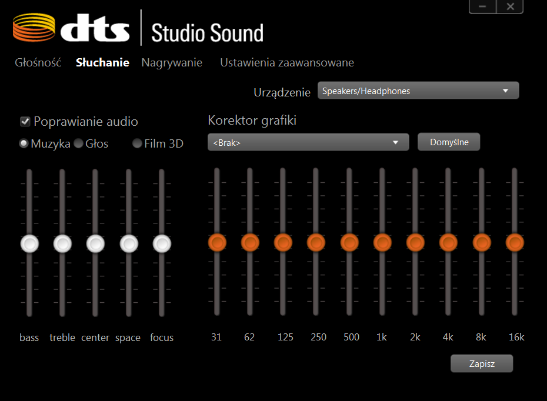Click the center label
This screenshot has height=401, width=547.
tap(95, 337)
